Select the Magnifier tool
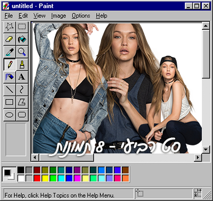 point(22,52)
